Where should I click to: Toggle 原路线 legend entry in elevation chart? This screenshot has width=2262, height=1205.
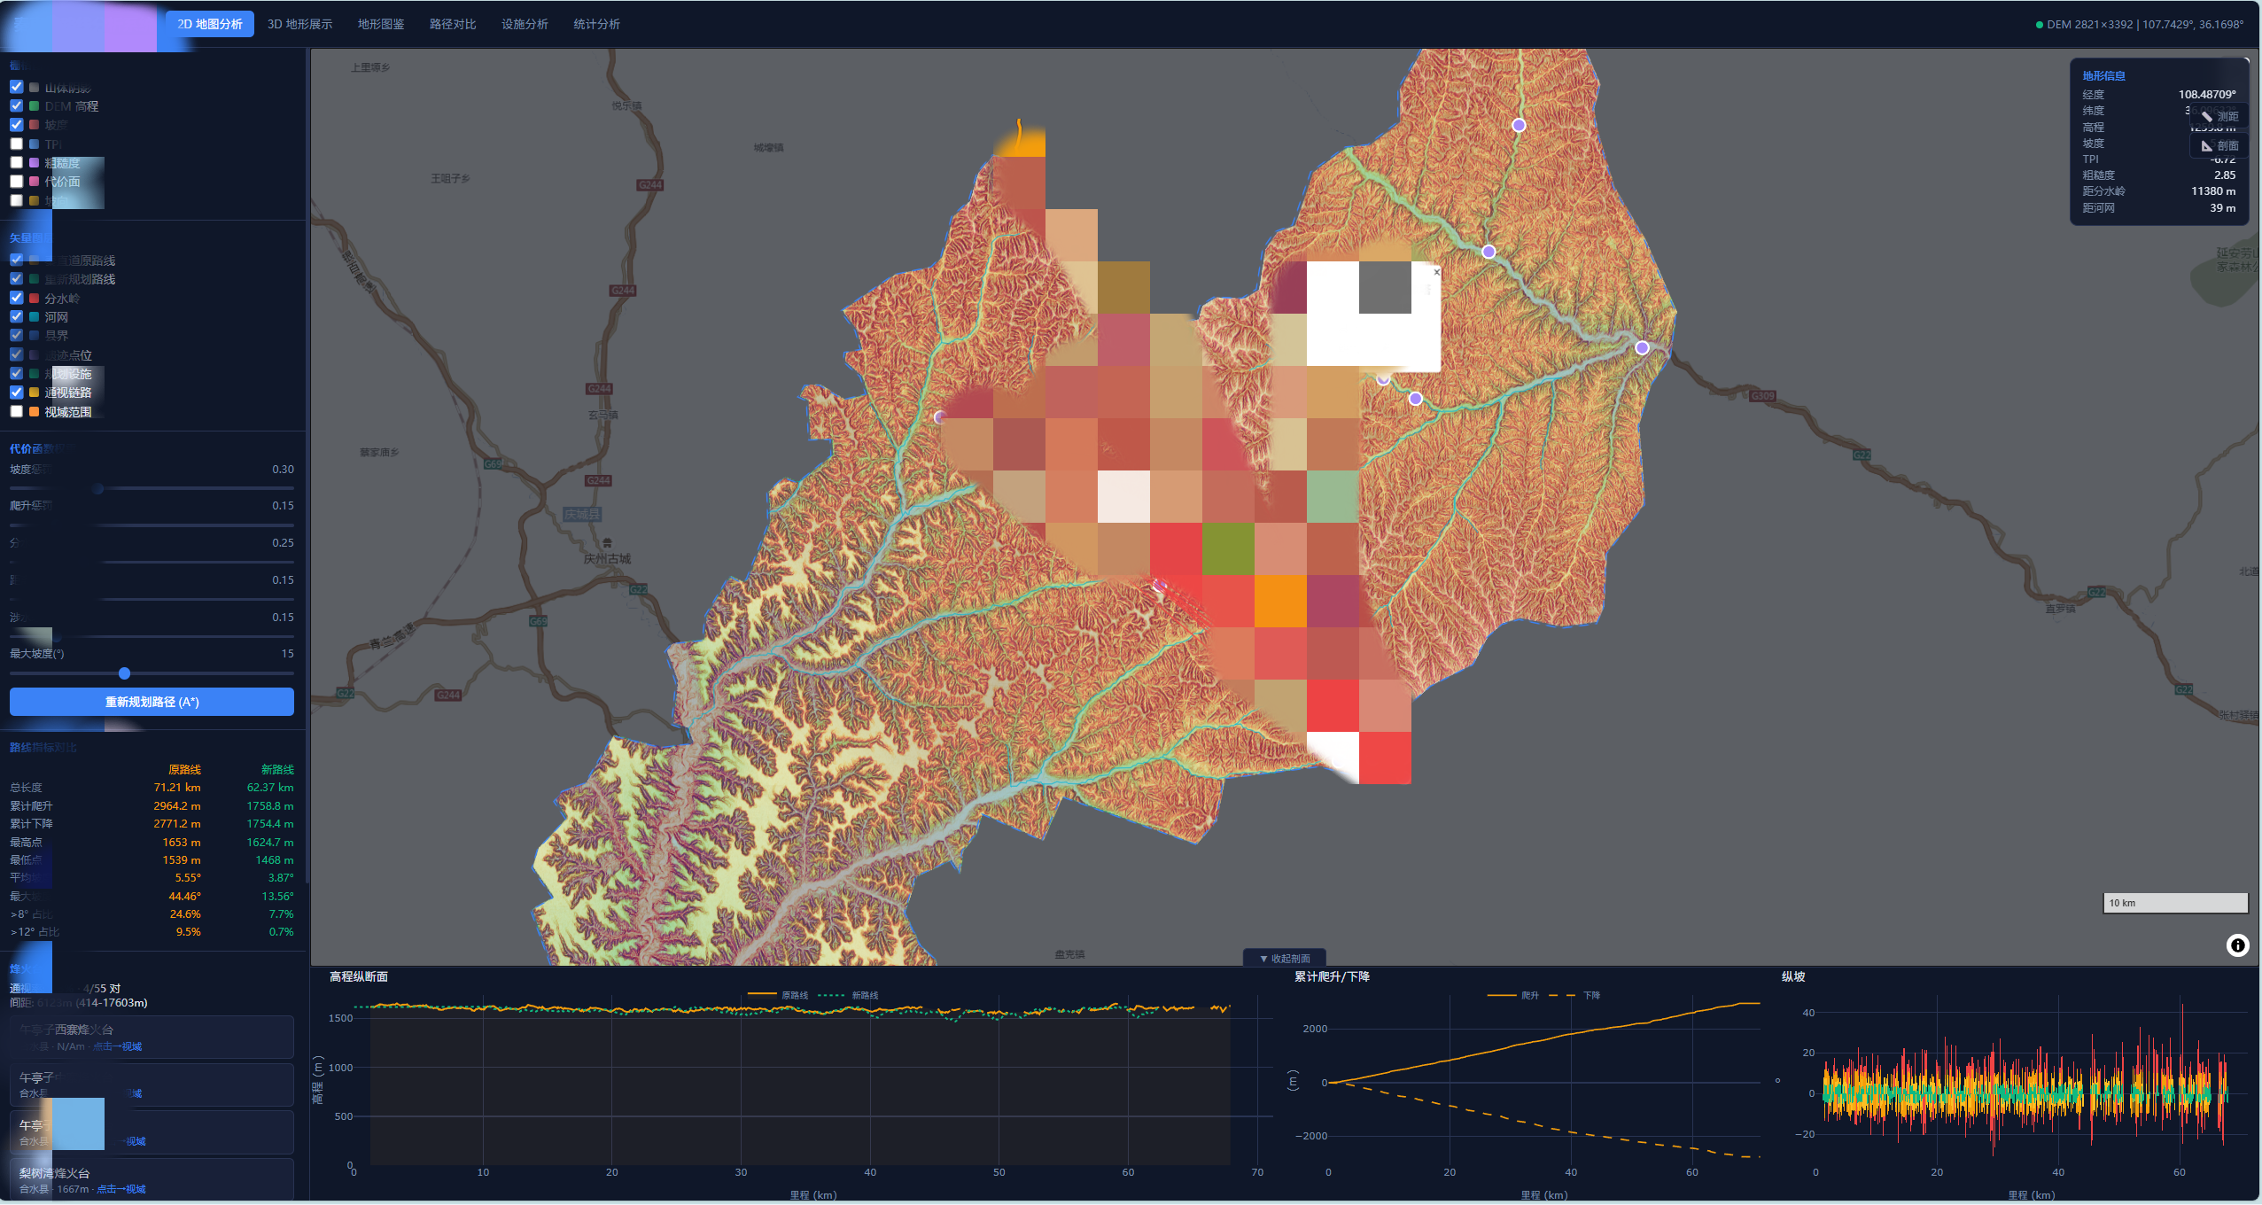[x=778, y=996]
